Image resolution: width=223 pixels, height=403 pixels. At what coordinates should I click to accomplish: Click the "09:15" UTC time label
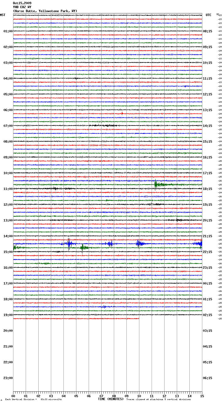(x=208, y=47)
